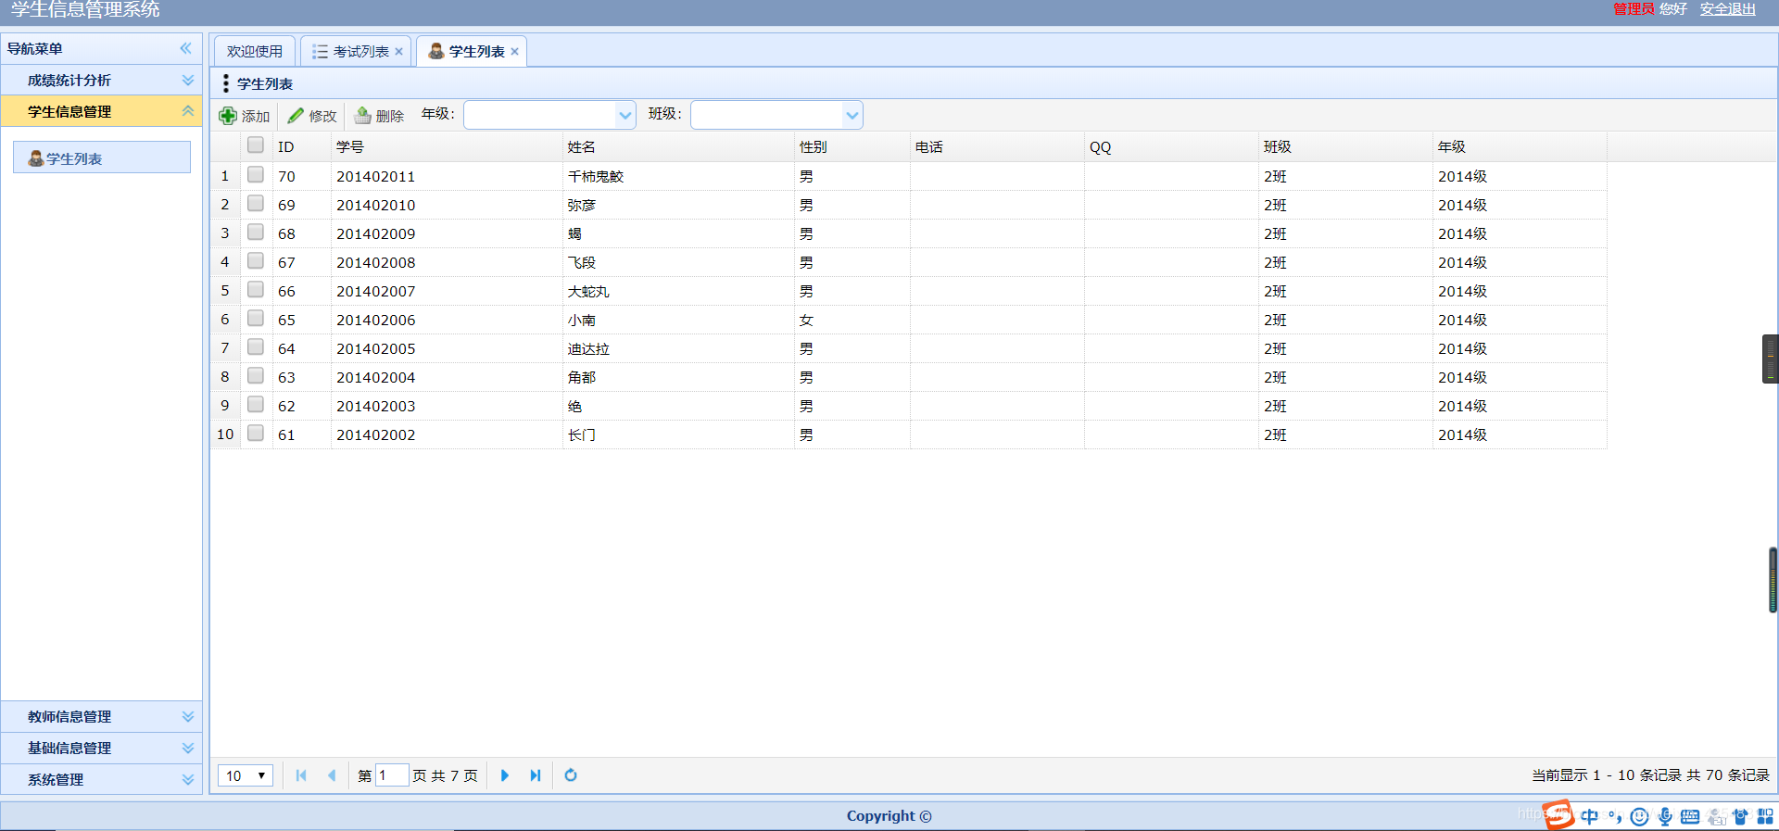The image size is (1779, 831).
Task: Open the IME soft keyboard icon
Action: click(1690, 816)
